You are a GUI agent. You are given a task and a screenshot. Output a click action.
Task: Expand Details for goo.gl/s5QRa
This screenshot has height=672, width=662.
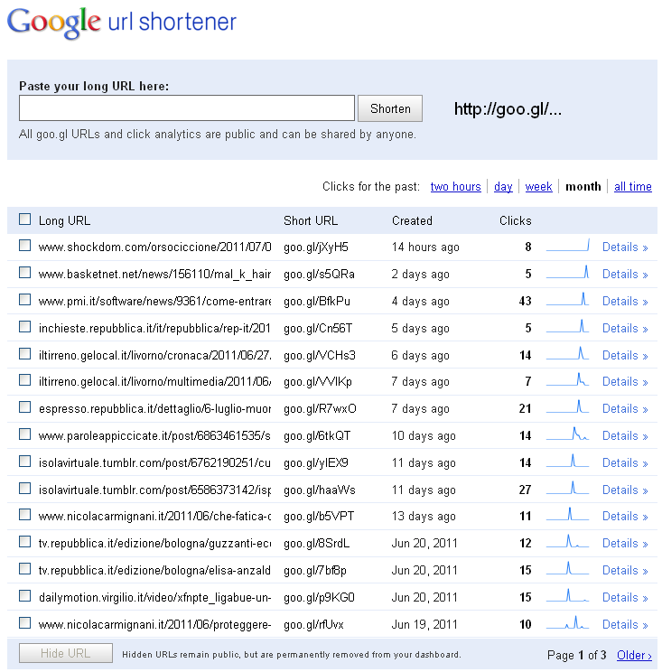point(625,275)
